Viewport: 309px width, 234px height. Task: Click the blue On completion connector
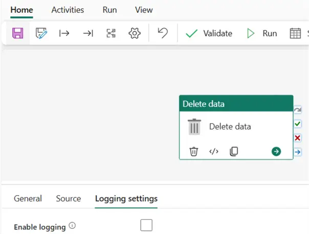coord(298,152)
